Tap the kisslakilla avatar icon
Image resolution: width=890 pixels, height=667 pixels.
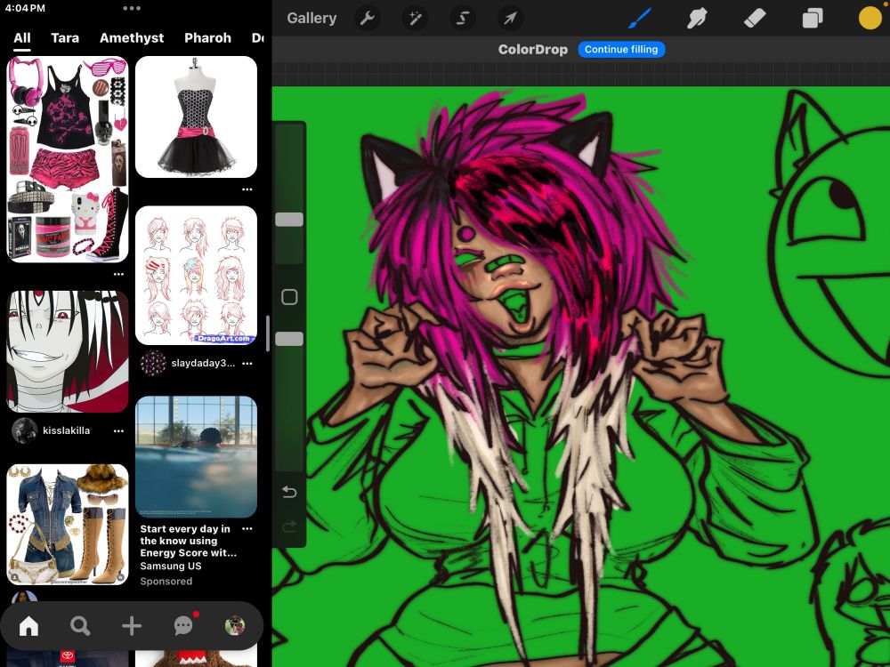pyautogui.click(x=24, y=430)
